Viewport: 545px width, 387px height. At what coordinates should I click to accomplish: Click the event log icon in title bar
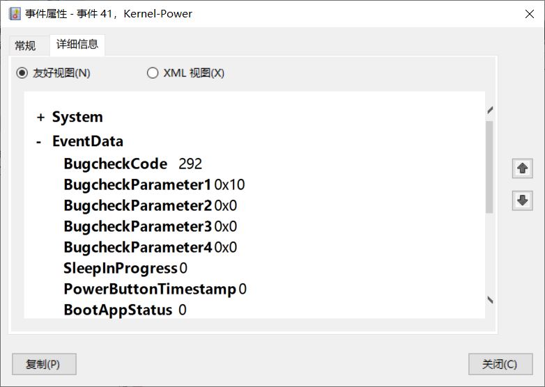[x=14, y=14]
